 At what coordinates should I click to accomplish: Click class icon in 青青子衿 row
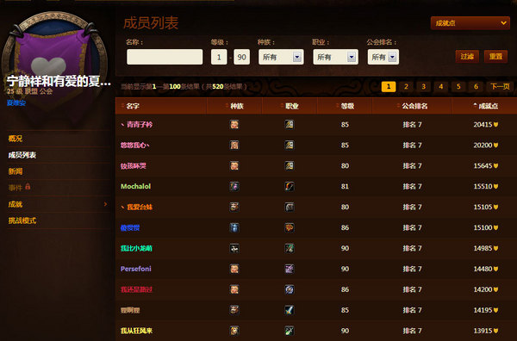click(290, 125)
